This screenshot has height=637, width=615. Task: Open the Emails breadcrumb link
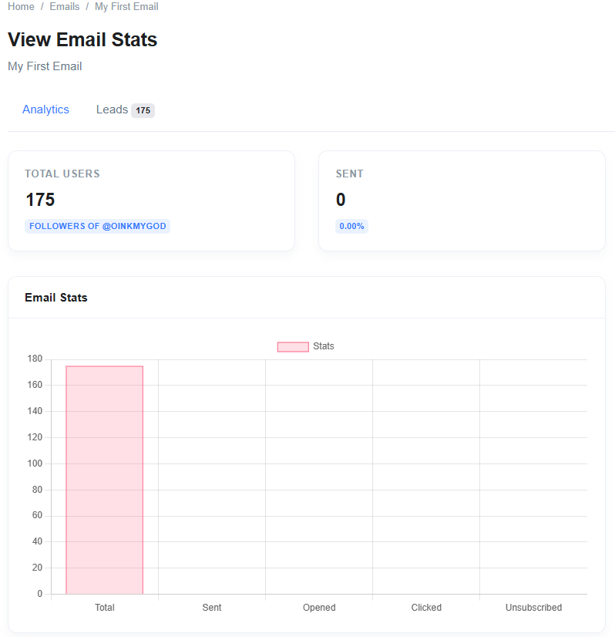pyautogui.click(x=65, y=6)
